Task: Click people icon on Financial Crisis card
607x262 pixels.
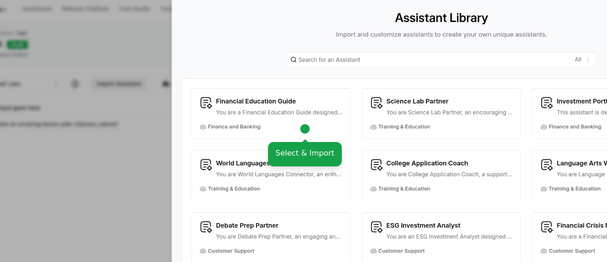Action: pos(544,251)
